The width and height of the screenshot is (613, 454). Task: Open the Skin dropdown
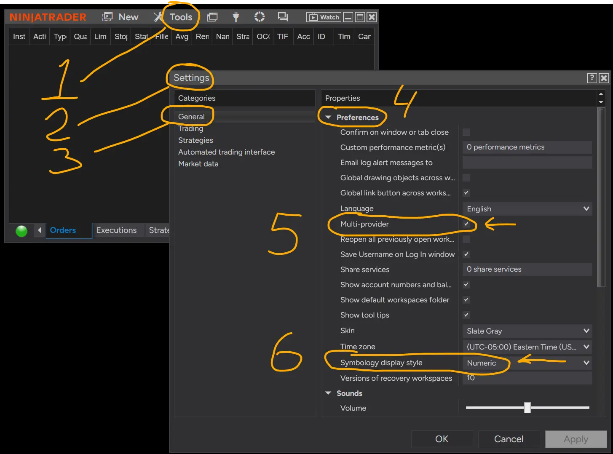(527, 331)
